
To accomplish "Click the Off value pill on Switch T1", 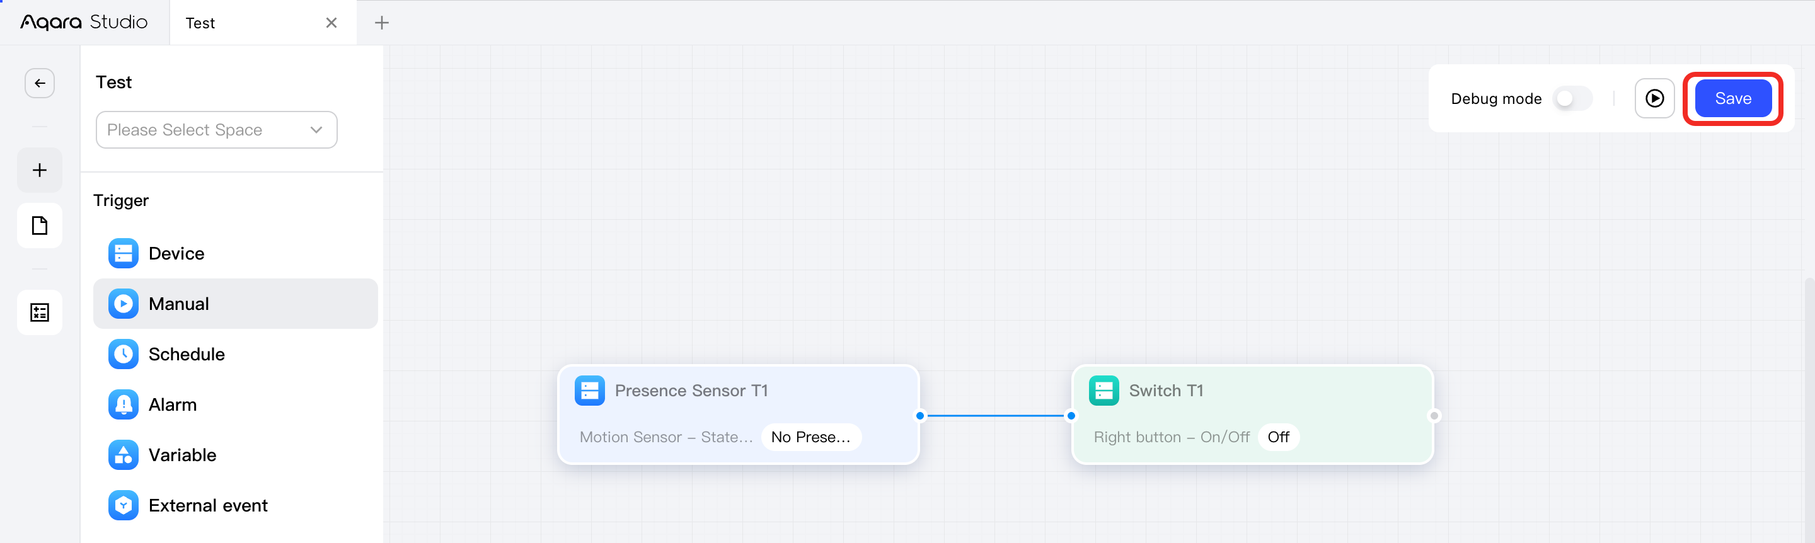I will (x=1278, y=437).
